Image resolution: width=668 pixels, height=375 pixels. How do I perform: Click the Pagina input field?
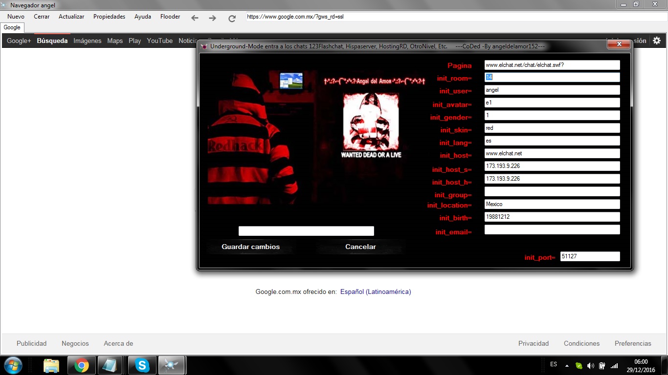pos(552,65)
